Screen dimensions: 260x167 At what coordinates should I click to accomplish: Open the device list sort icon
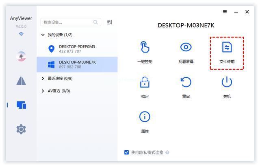coord(109,22)
